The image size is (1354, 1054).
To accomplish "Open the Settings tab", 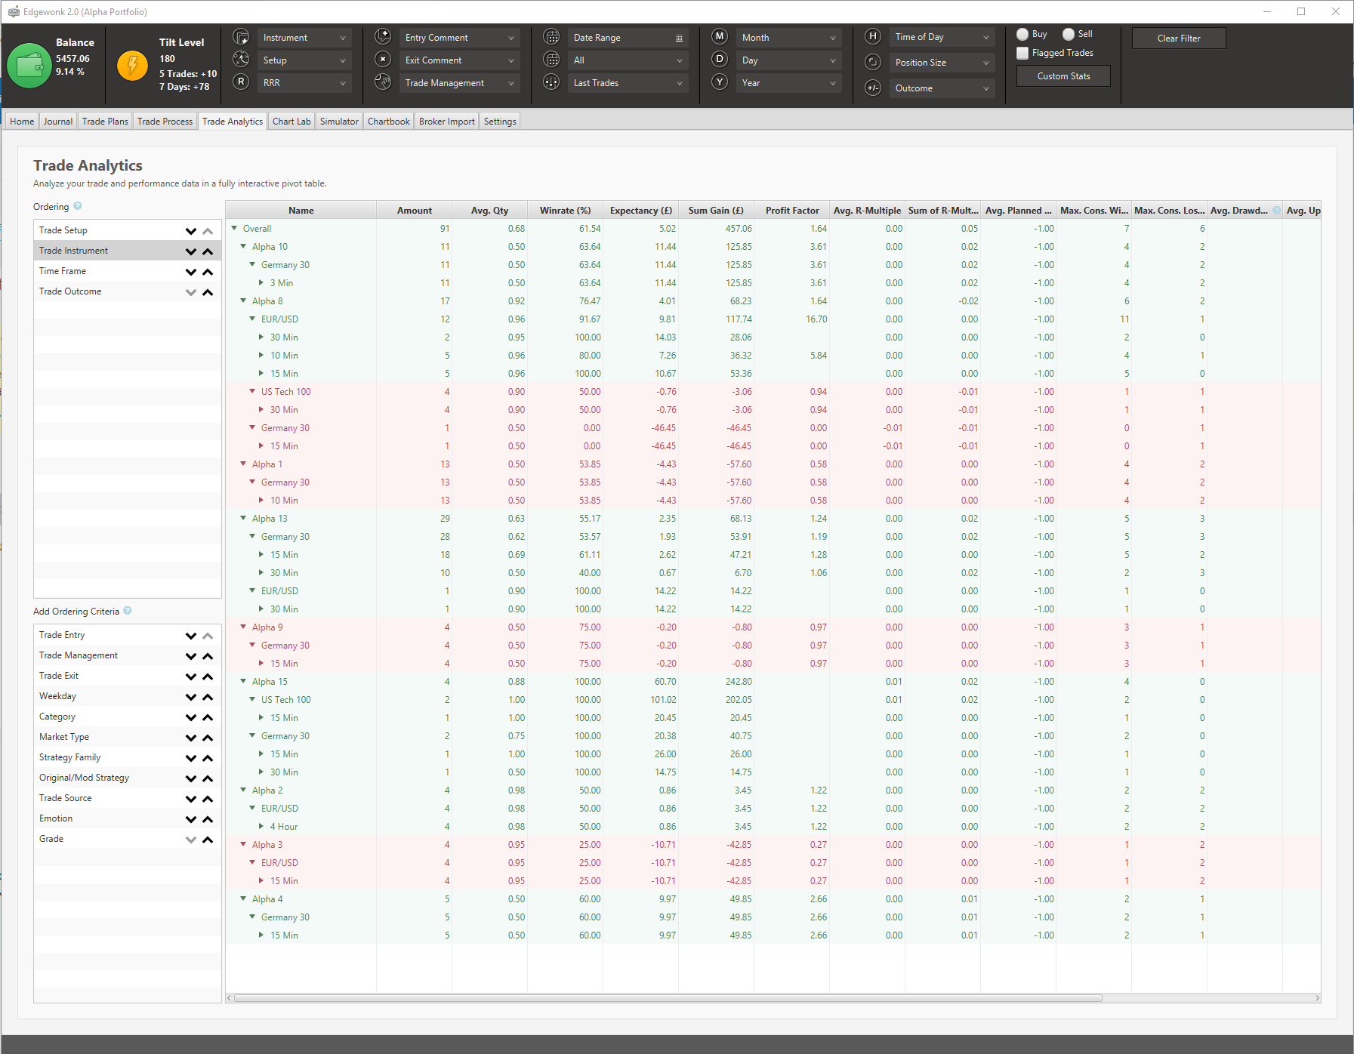I will click(500, 121).
